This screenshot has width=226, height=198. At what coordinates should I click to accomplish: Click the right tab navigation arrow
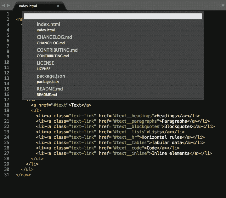9,6
